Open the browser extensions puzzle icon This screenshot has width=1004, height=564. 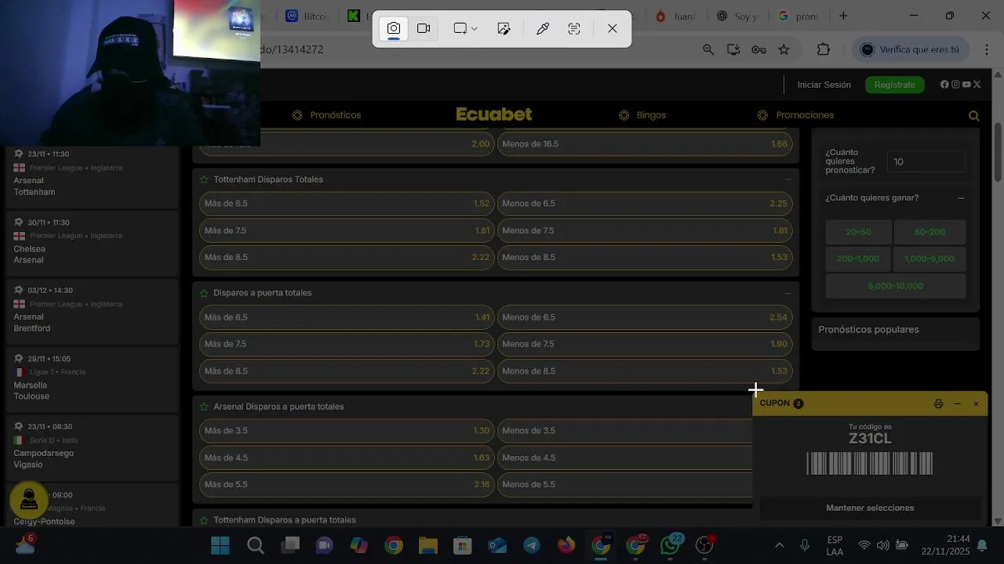click(823, 49)
